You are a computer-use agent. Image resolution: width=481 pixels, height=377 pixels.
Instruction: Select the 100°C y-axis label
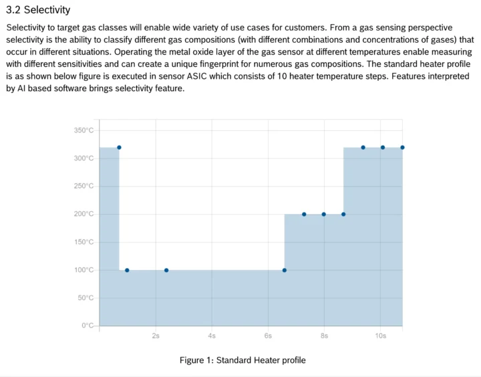point(84,270)
